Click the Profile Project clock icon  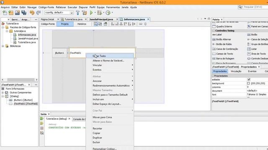coord(108,12)
